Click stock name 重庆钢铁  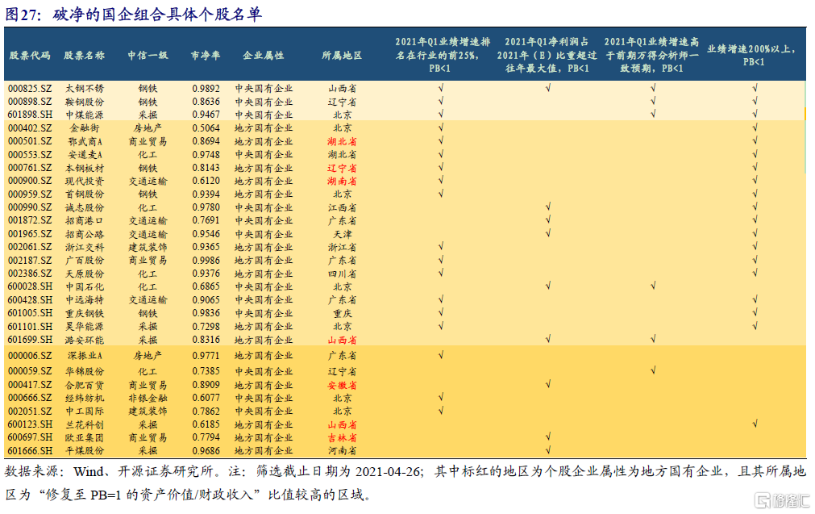coord(84,313)
